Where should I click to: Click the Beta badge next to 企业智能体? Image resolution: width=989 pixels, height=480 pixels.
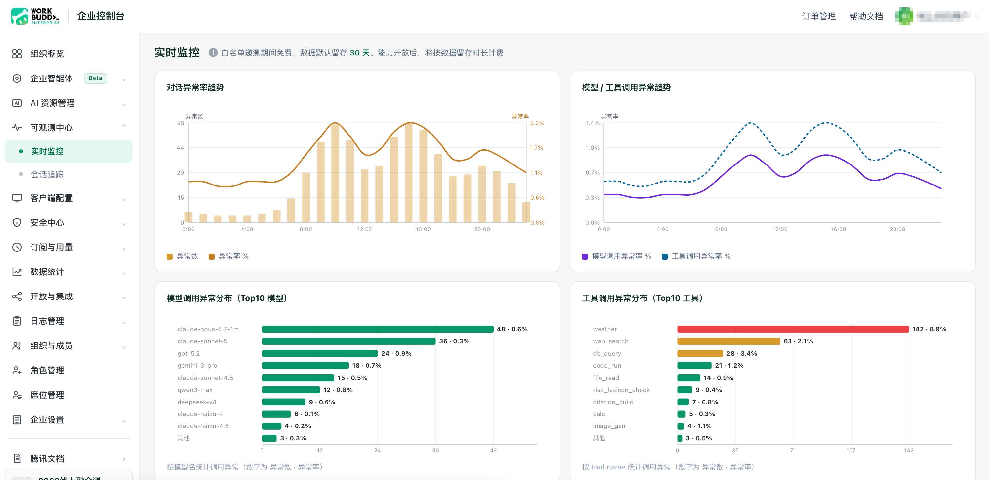pyautogui.click(x=95, y=78)
